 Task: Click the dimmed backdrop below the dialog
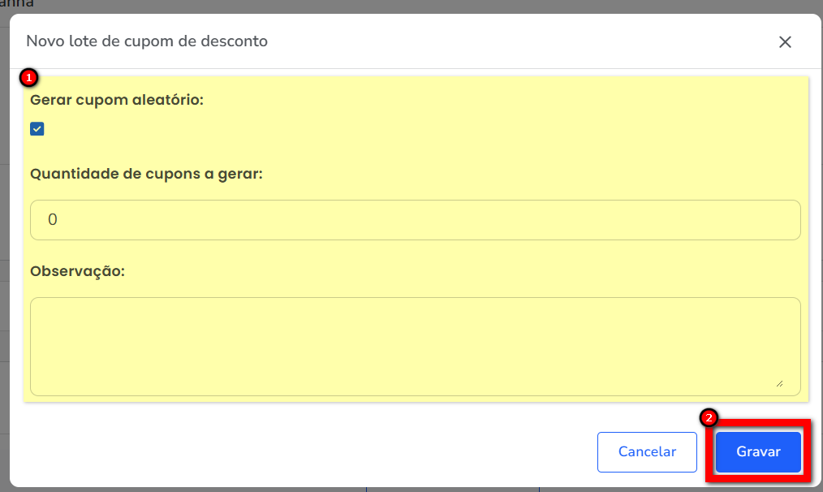[x=243, y=490]
